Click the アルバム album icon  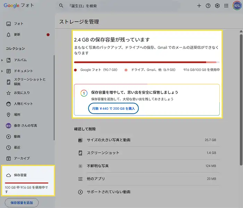pyautogui.click(x=9, y=60)
